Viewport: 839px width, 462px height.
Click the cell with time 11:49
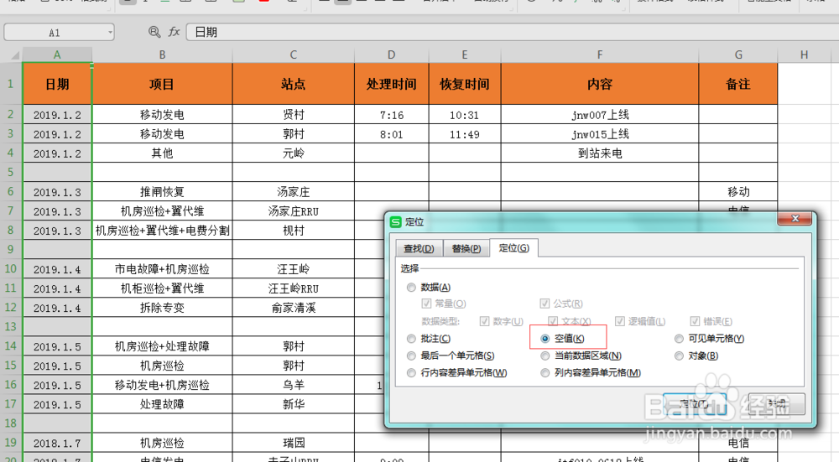point(465,133)
